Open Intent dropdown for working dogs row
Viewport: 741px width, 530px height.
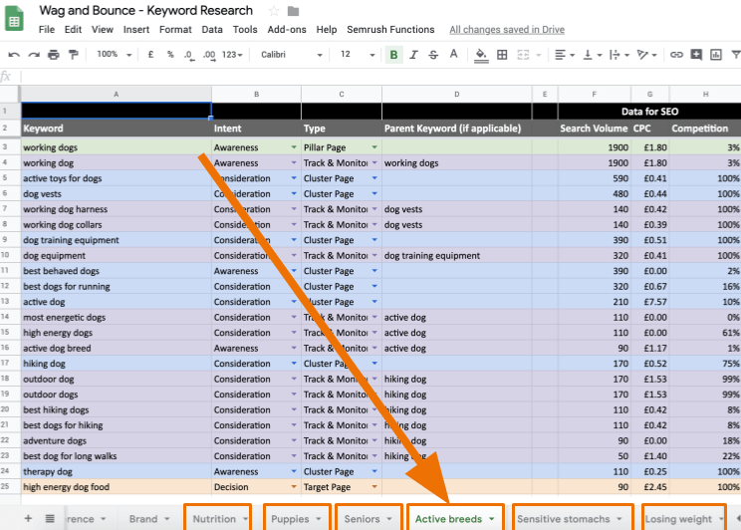click(x=294, y=147)
